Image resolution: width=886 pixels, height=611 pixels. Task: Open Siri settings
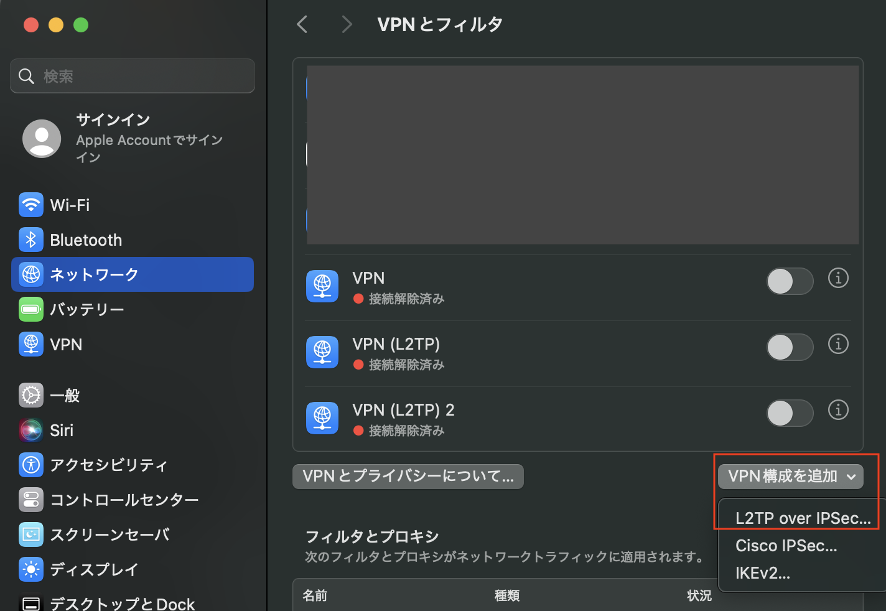click(x=133, y=430)
